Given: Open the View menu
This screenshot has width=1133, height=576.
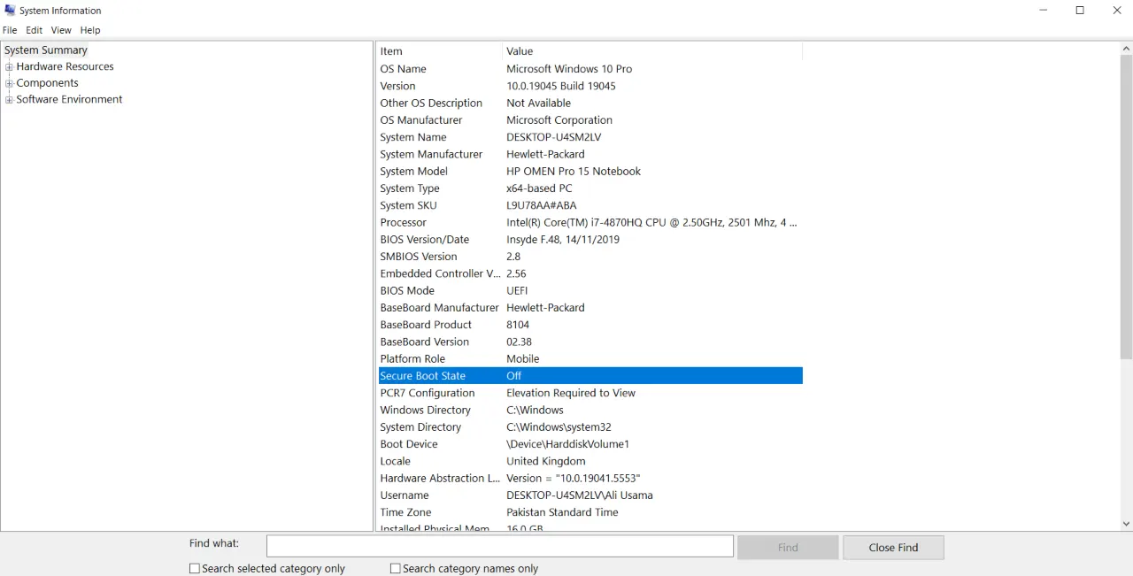Looking at the screenshot, I should (61, 30).
